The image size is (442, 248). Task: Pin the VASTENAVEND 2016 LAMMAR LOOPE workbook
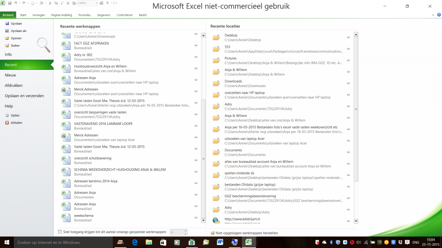coord(196,126)
